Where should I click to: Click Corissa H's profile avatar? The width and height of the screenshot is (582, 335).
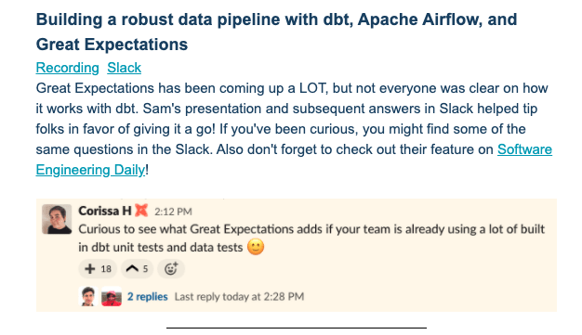pyautogui.click(x=57, y=219)
